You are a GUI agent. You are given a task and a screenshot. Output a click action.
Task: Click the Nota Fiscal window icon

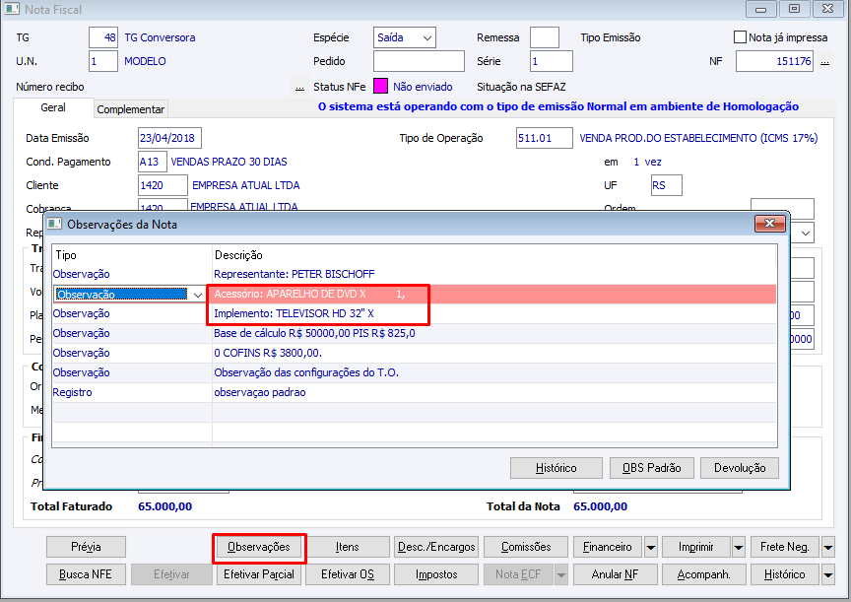12,9
